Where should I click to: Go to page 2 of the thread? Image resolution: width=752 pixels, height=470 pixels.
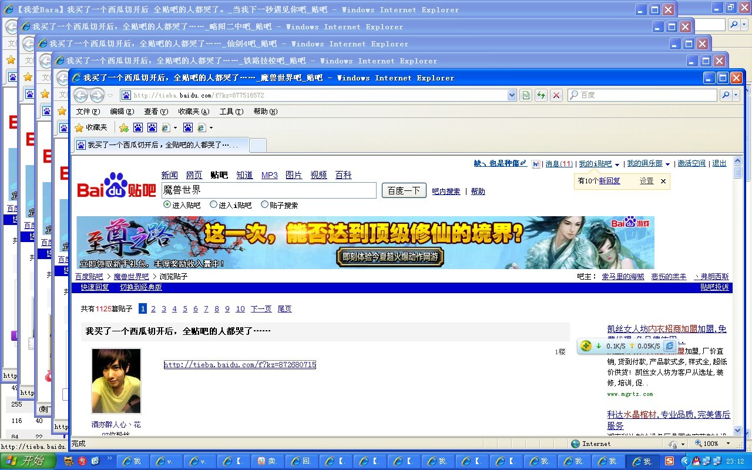coord(153,309)
